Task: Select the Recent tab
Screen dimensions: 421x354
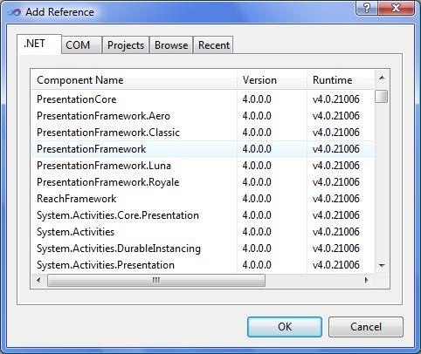Action: tap(214, 45)
